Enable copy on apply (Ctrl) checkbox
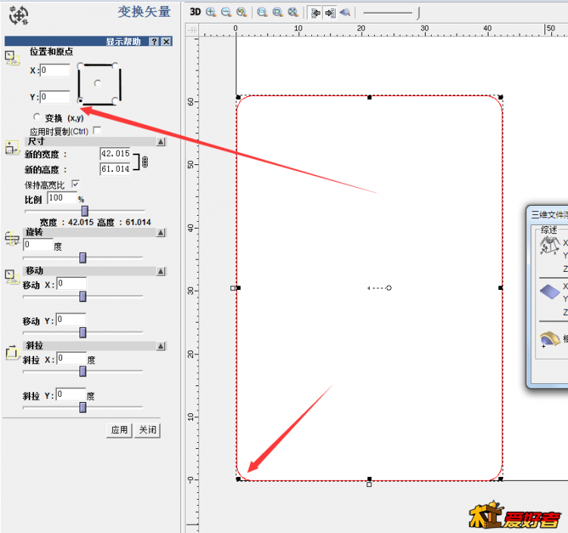This screenshot has height=533, width=568. point(97,130)
